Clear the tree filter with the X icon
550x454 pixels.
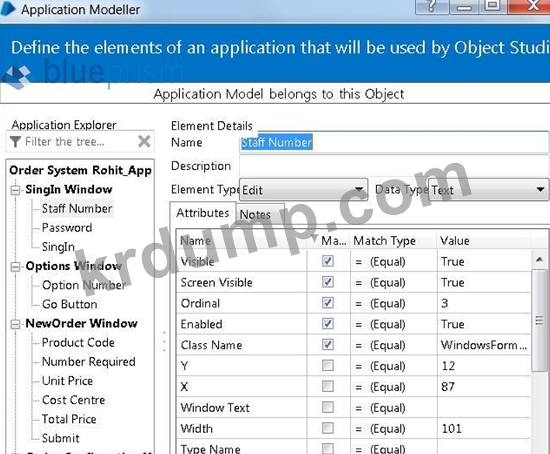[x=144, y=141]
